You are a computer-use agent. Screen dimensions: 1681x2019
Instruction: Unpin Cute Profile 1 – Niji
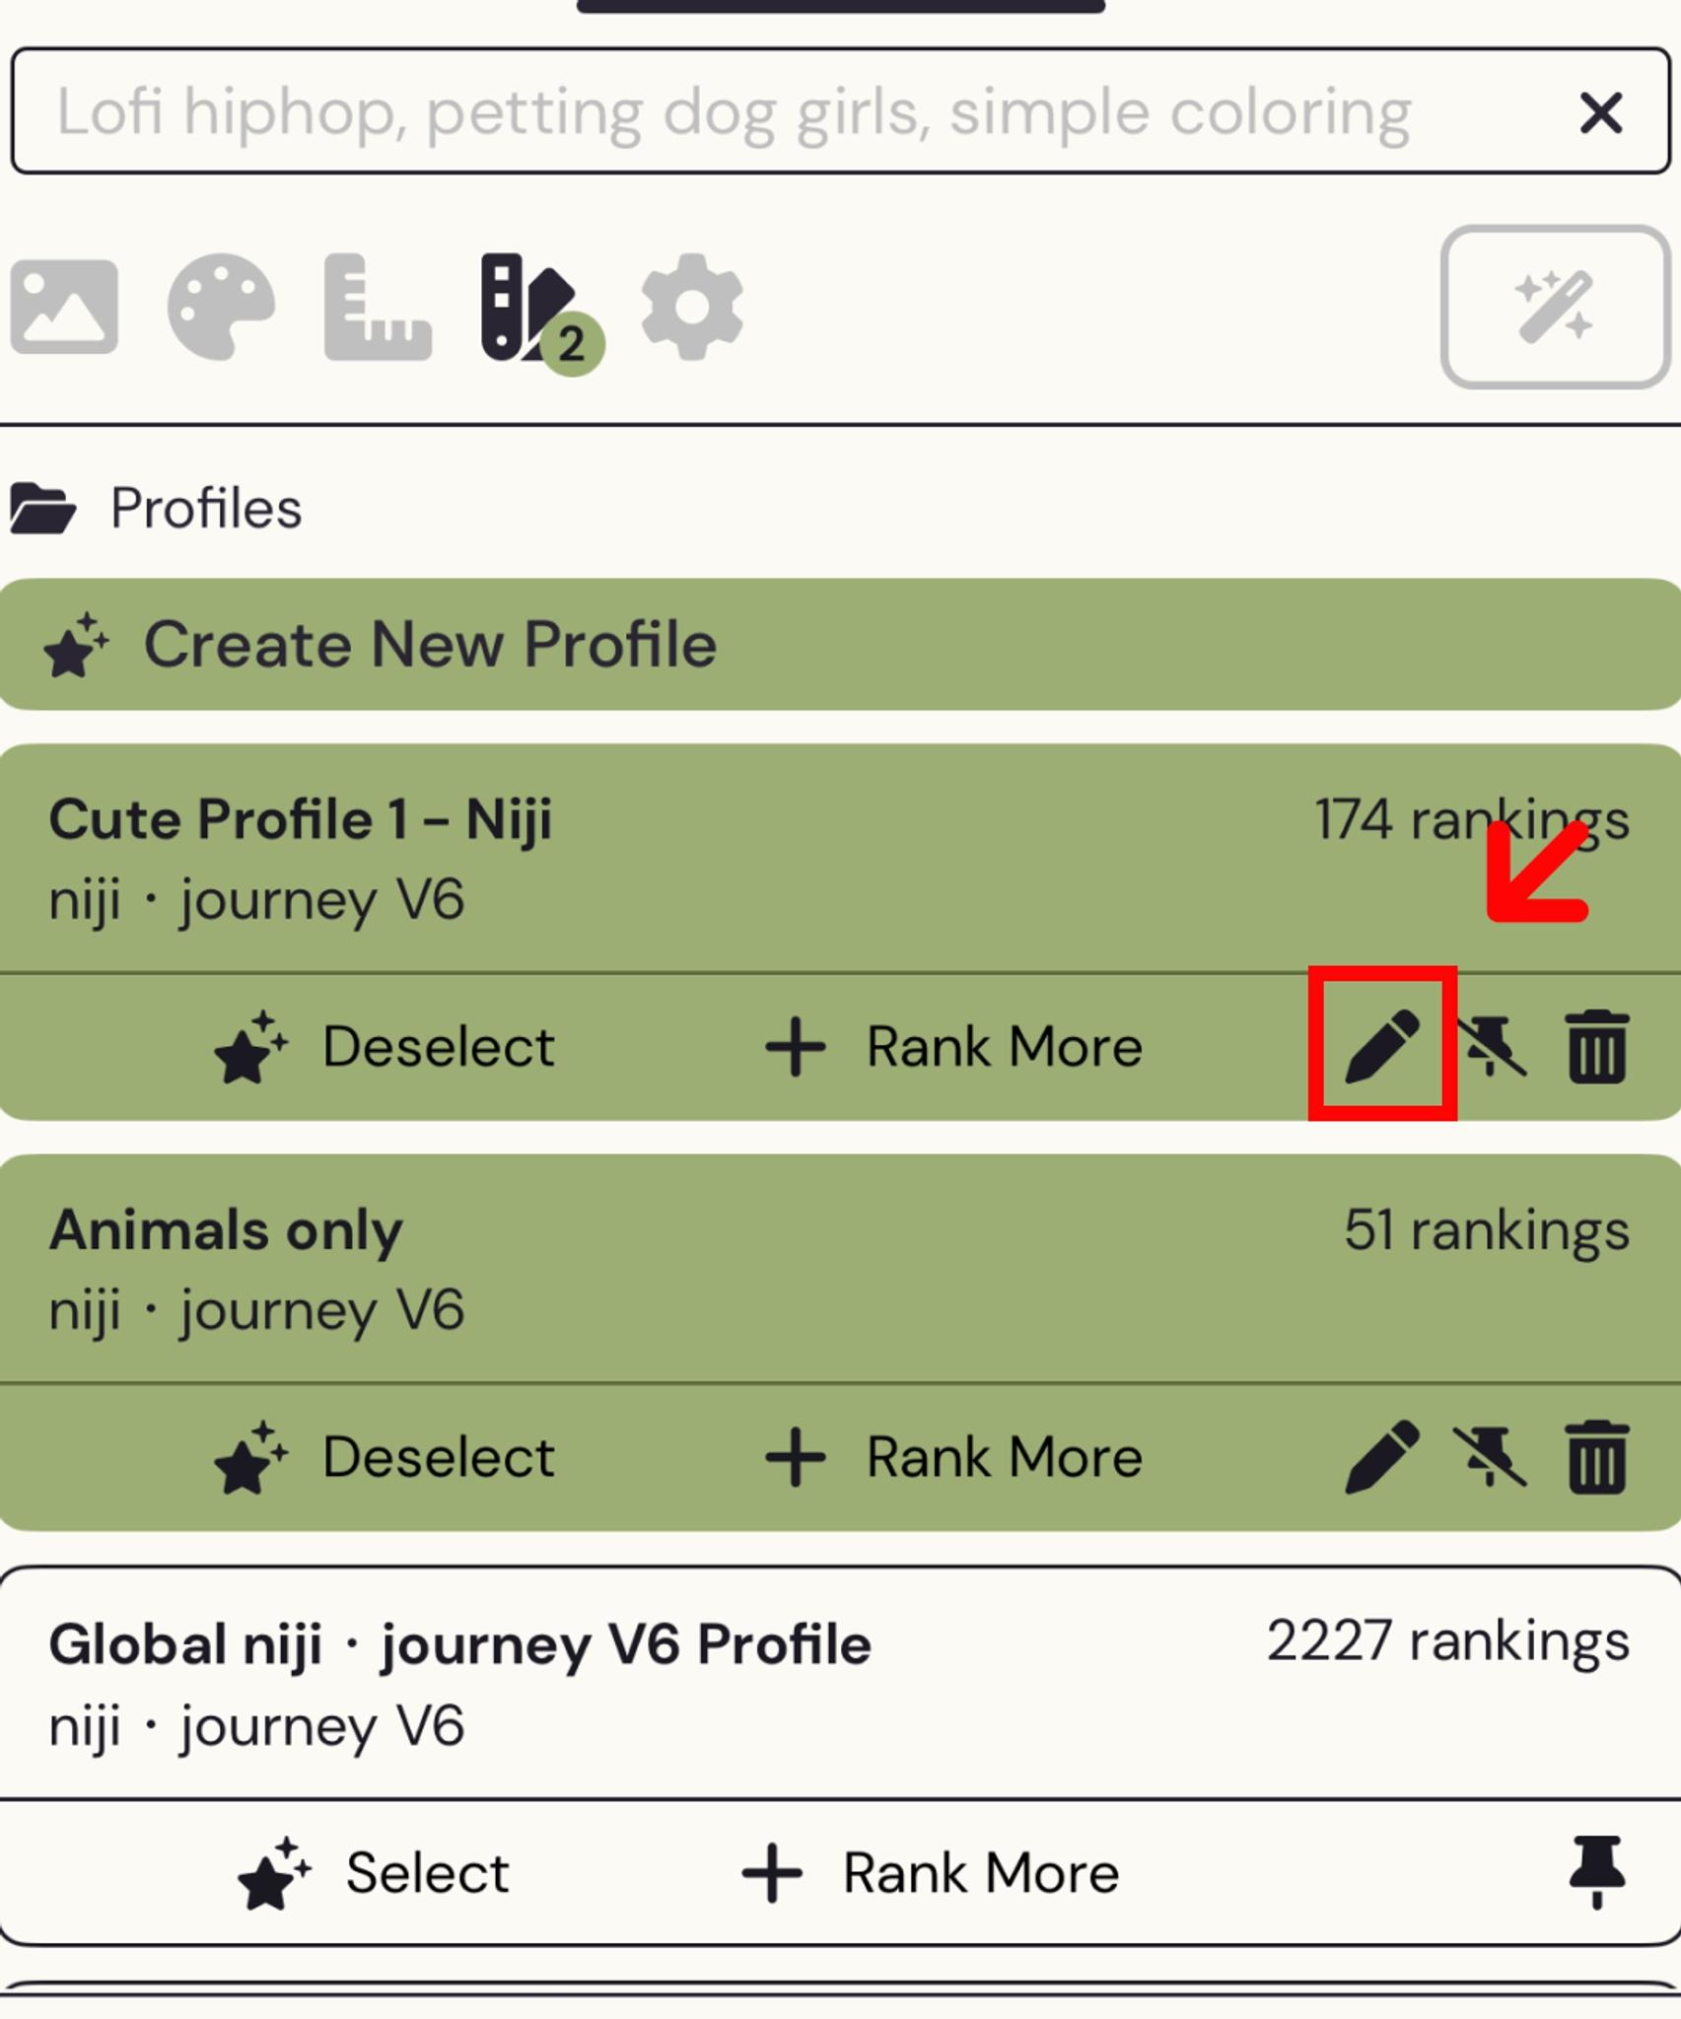click(1491, 1047)
